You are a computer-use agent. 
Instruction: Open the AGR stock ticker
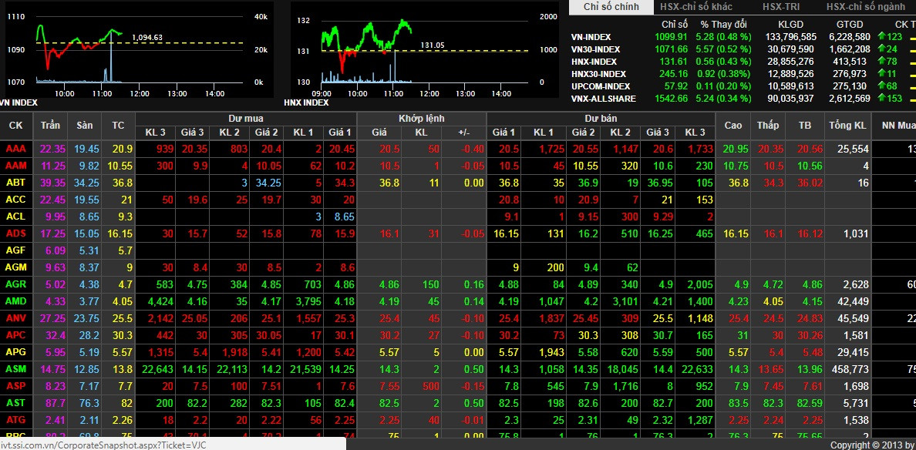15,284
